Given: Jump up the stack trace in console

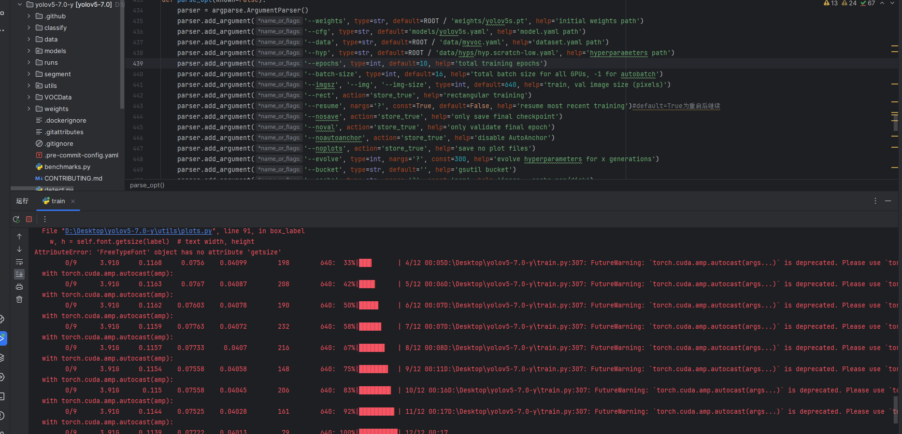Looking at the screenshot, I should coord(19,237).
